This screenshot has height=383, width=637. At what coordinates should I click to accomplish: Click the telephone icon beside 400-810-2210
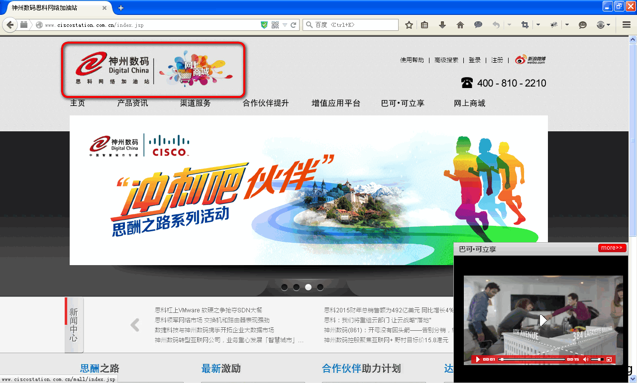[467, 83]
